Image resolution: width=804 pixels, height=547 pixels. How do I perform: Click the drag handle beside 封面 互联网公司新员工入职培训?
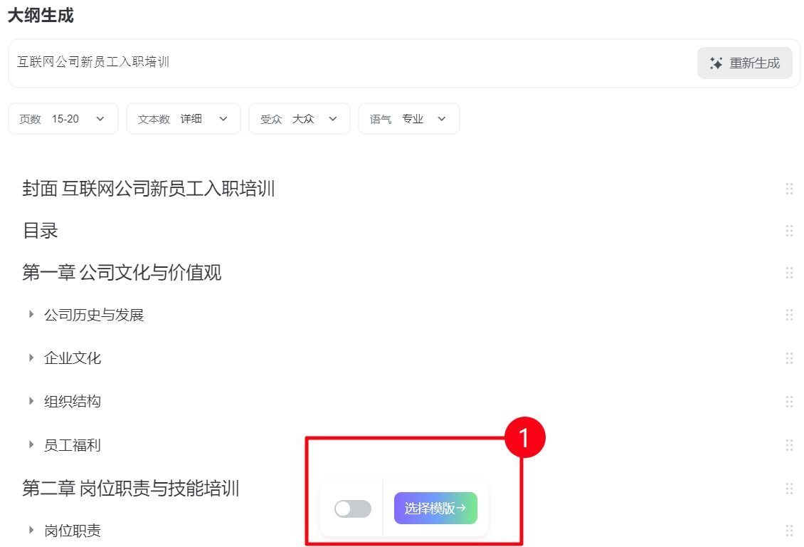coord(789,189)
